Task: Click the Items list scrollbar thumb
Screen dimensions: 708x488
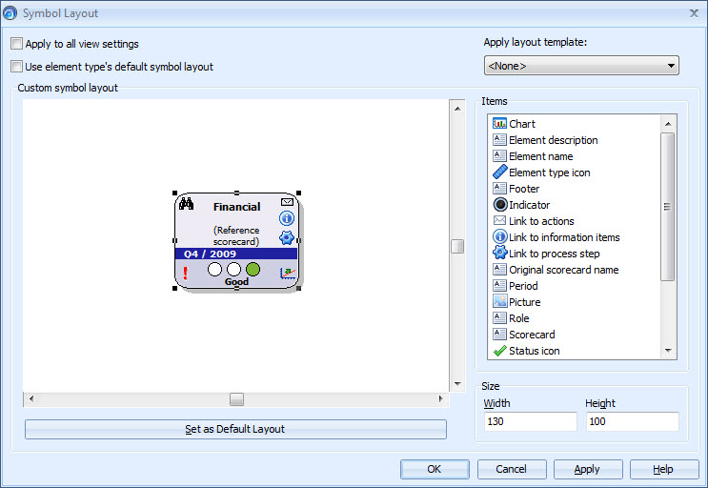Action: [x=668, y=207]
